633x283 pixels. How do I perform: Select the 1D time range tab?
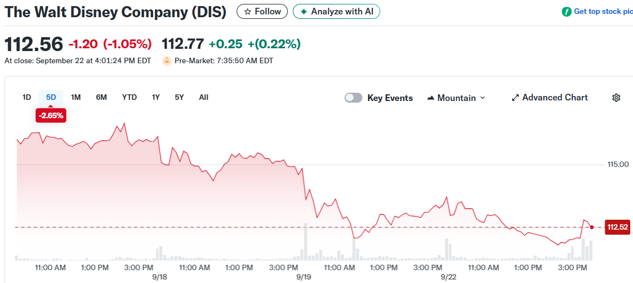[x=27, y=98]
